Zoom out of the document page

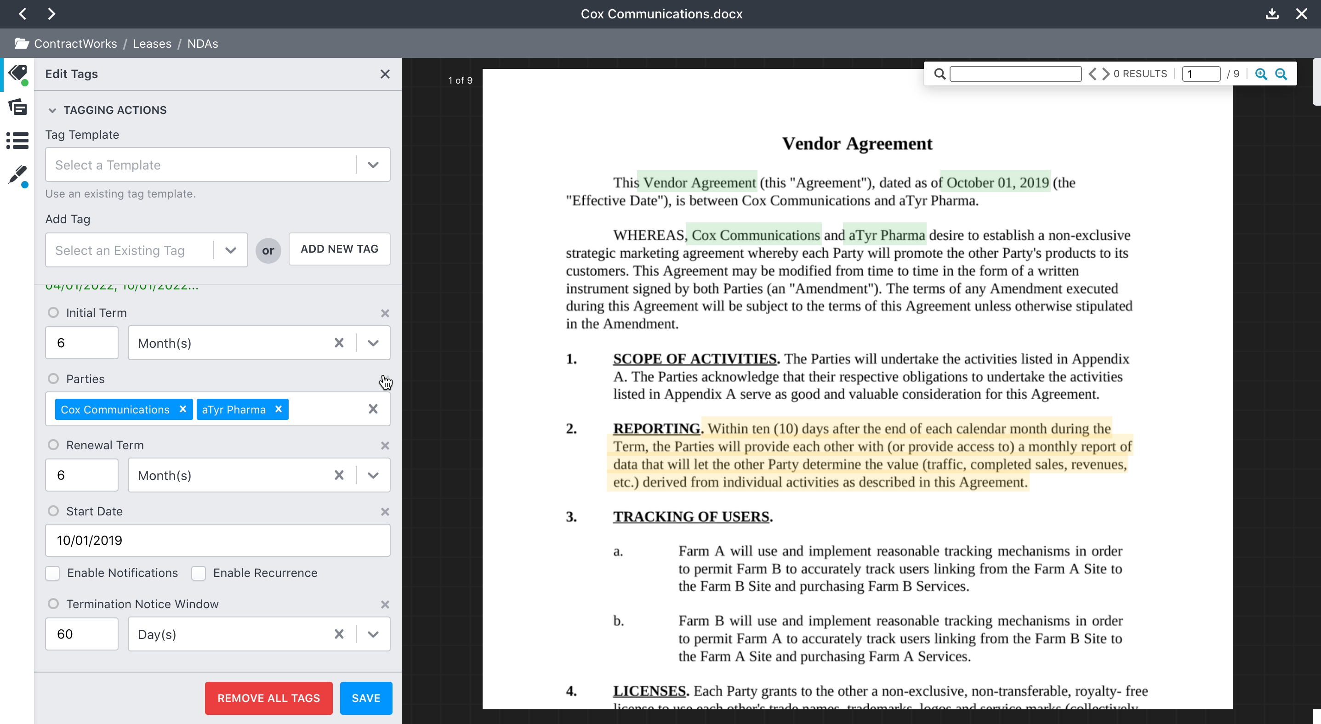coord(1281,74)
